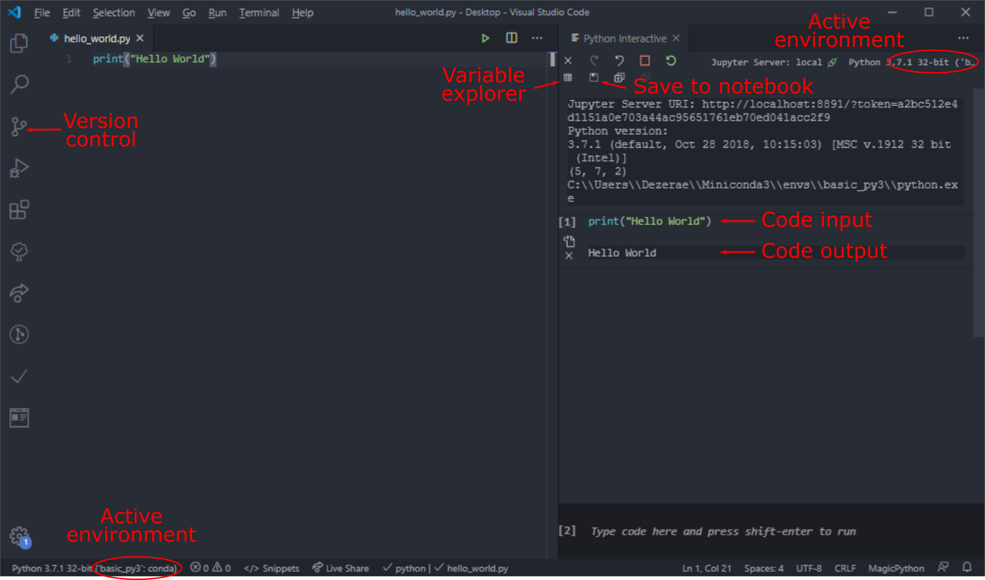
Task: Click the python.exe path text in output
Action: click(762, 191)
